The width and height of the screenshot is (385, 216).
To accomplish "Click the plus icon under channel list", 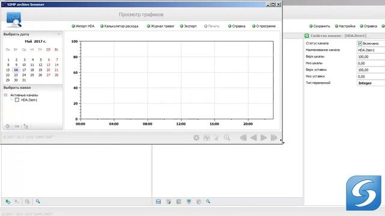I will click(8, 127).
